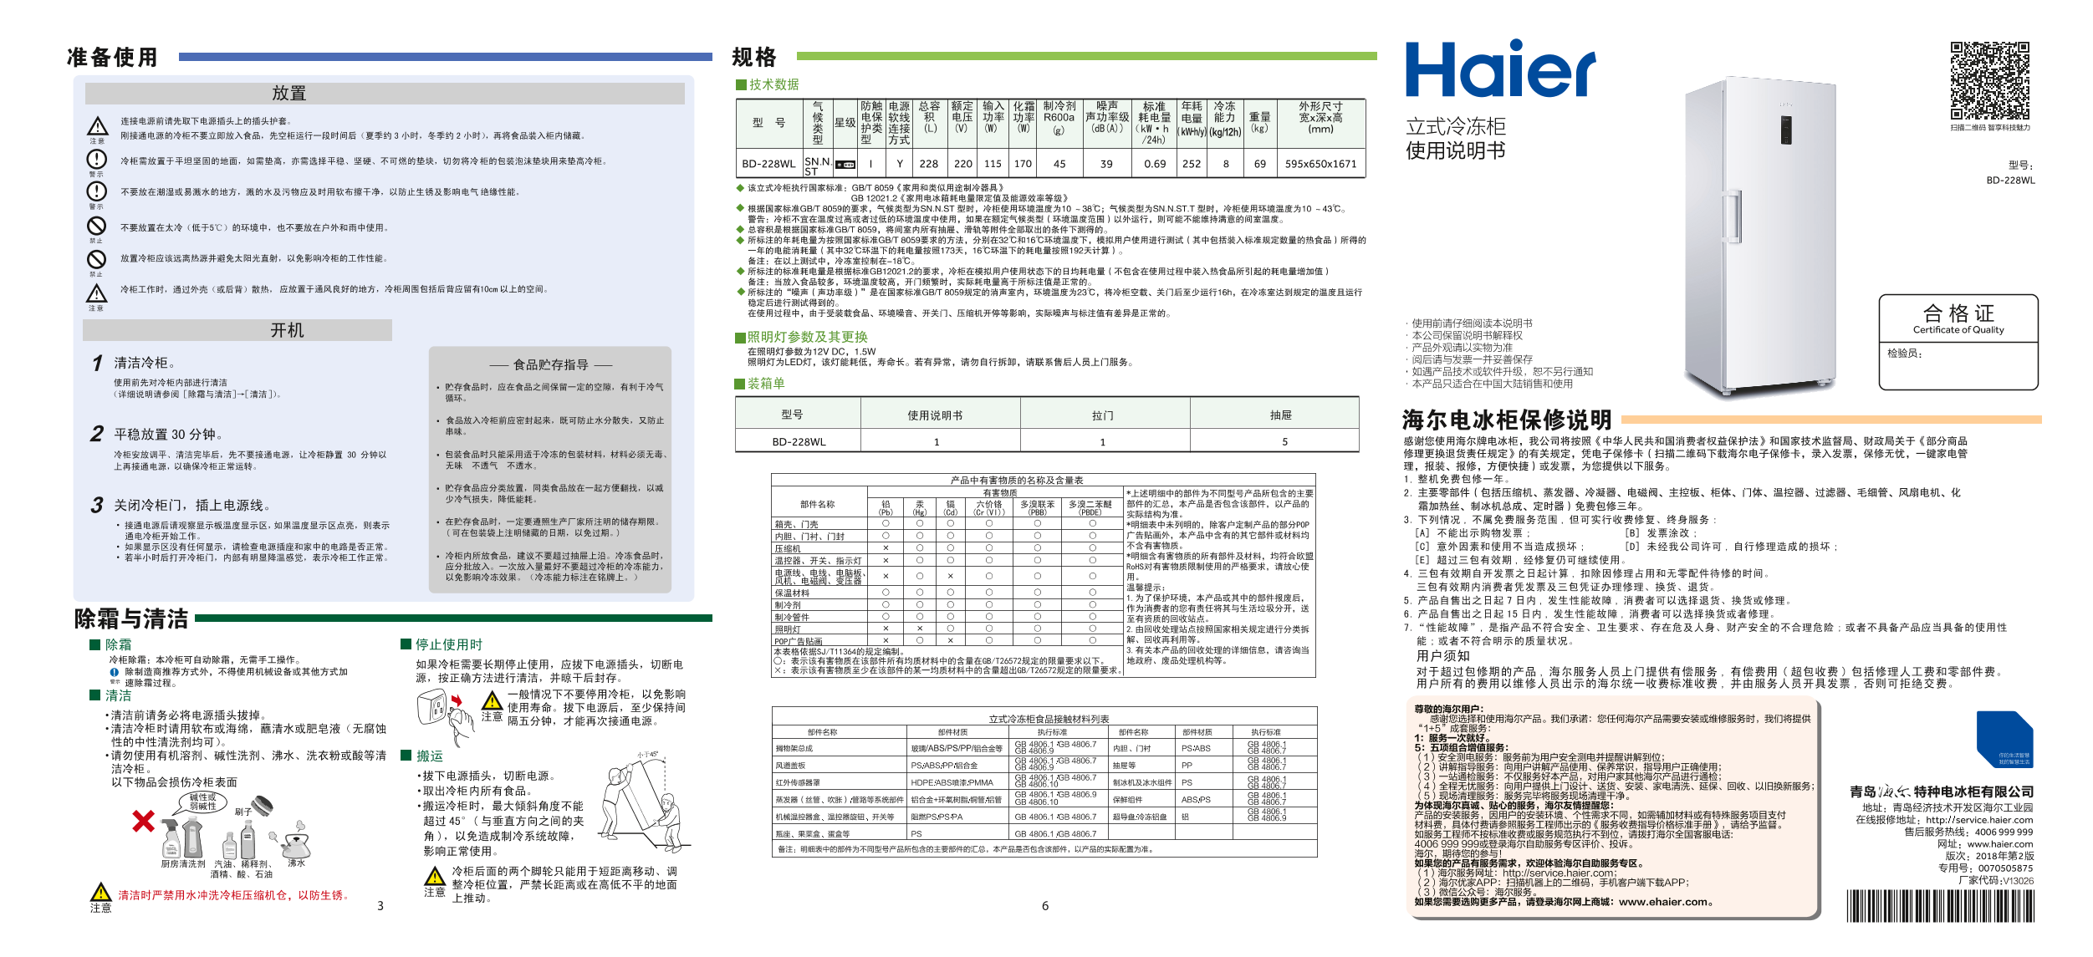Click drawer quantity 5 in packing list
This screenshot has width=2093, height=957.
1284,441
